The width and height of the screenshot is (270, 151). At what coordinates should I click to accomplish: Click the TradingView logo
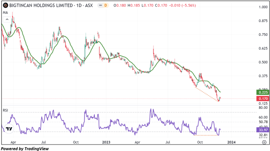[x=9, y=129]
